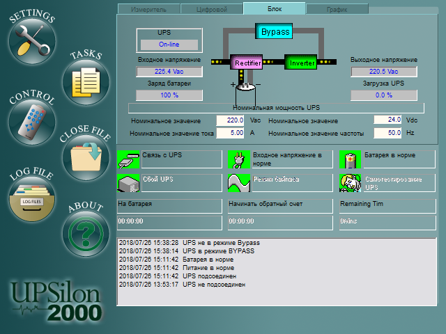Click the Bypass block in diagram
This screenshot has width=446, height=334.
[274, 31]
